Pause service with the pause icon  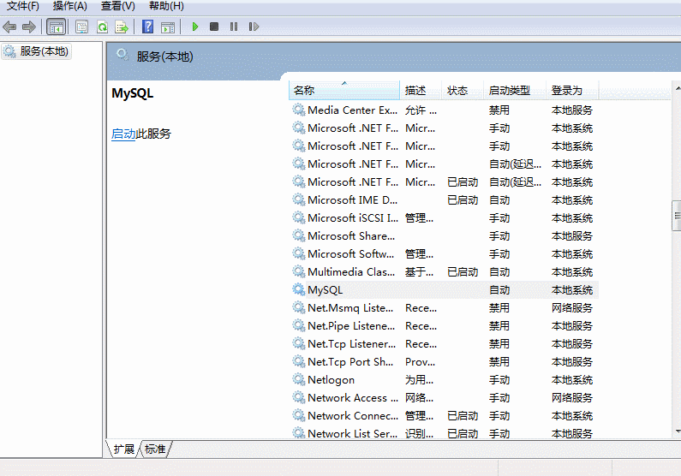(x=234, y=27)
